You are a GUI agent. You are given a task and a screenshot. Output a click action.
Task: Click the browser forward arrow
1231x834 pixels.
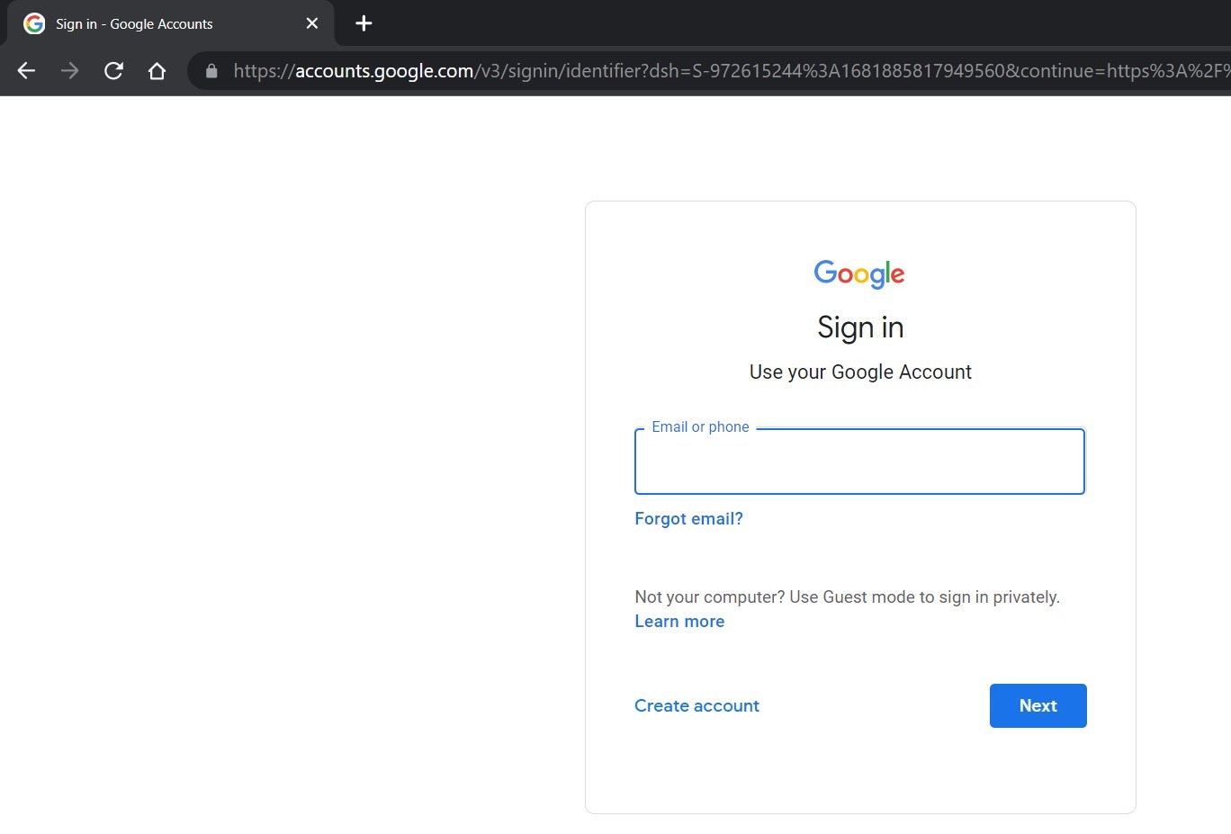pyautogui.click(x=69, y=70)
